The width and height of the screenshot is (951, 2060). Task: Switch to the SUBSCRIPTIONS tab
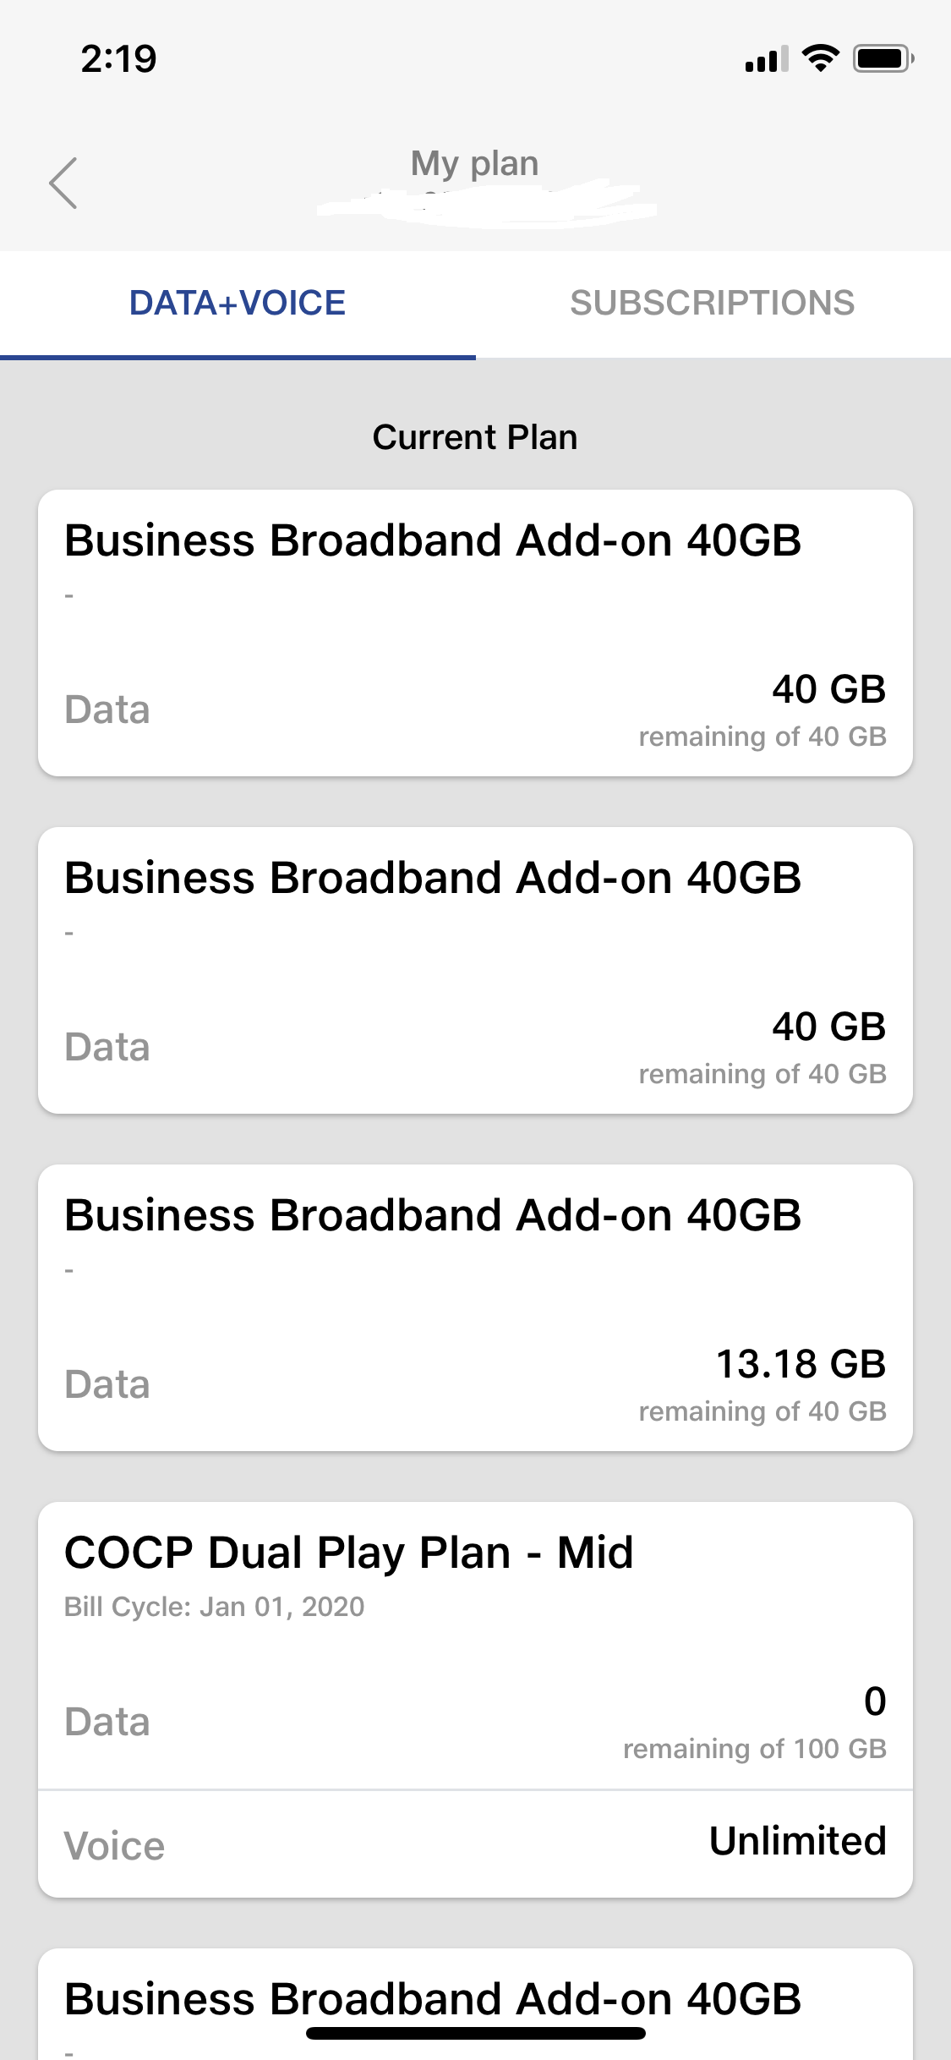click(713, 303)
